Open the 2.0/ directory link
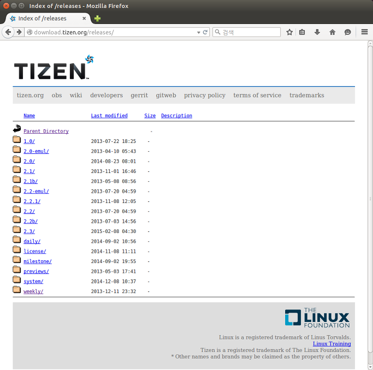The height and width of the screenshot is (370, 373). (29, 161)
